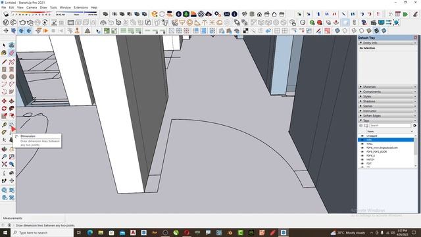Toggle visibility of WALL tag
This screenshot has width=421, height=237.
pyautogui.click(x=362, y=144)
